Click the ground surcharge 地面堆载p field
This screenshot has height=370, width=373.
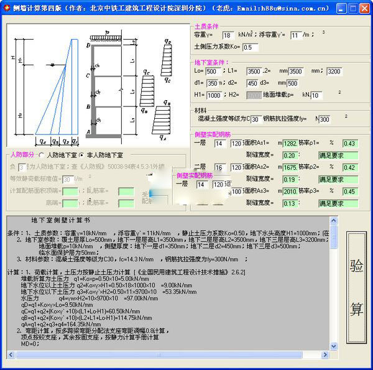(x=316, y=95)
